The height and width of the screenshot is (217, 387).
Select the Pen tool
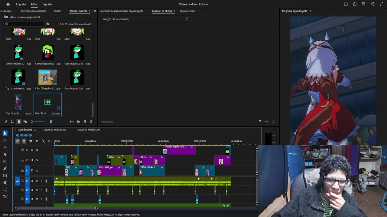tap(5, 168)
